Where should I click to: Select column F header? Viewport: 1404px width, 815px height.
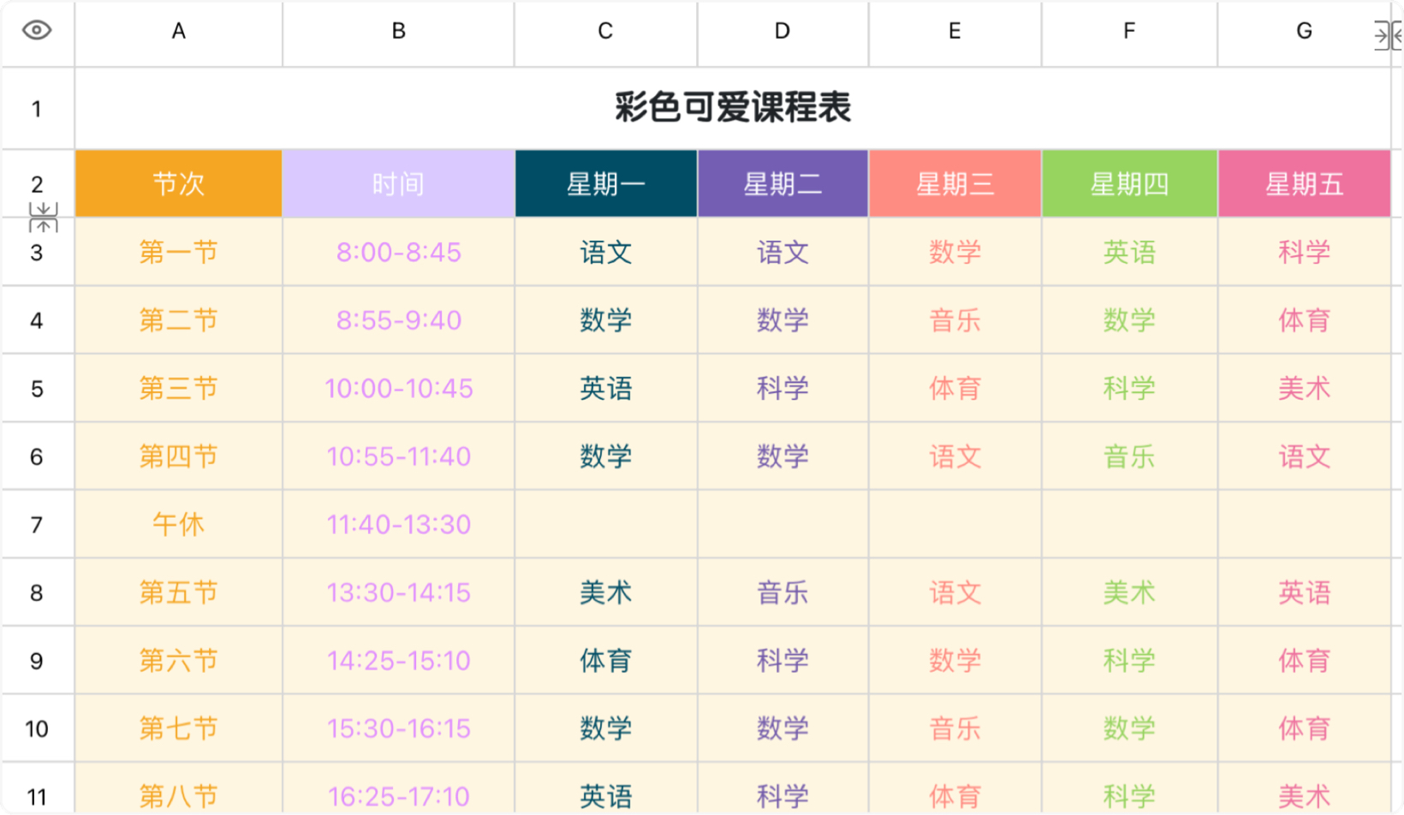1129,33
